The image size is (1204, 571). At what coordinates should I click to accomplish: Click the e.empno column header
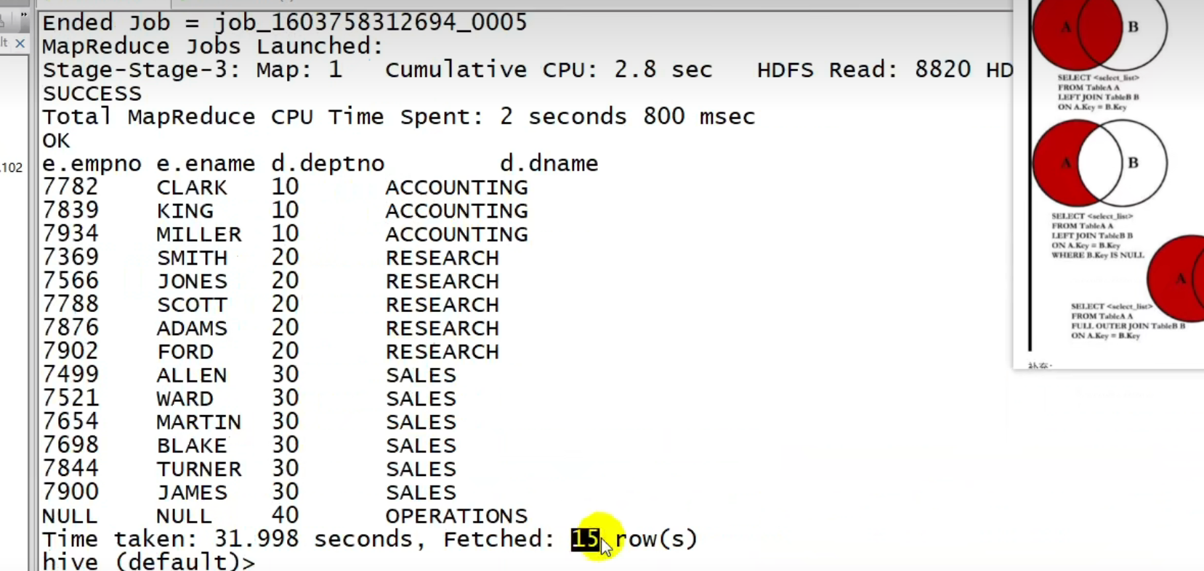92,164
